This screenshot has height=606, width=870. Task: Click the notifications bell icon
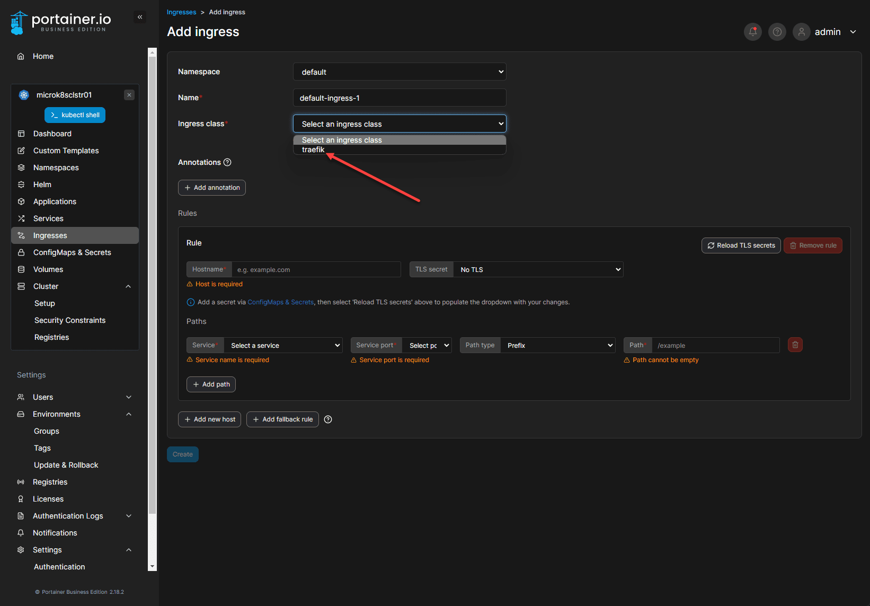pyautogui.click(x=752, y=32)
